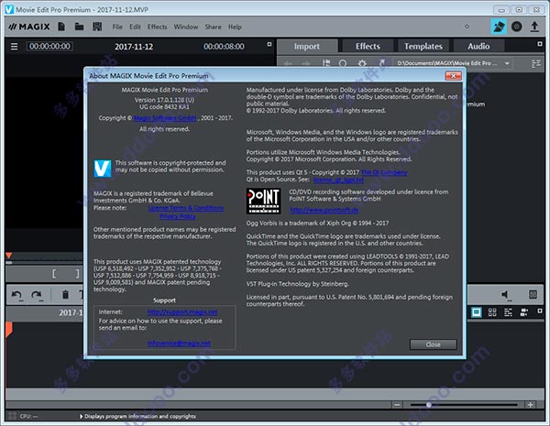The width and height of the screenshot is (550, 426).
Task: Switch to multicam mode icon
Action: click(524, 312)
